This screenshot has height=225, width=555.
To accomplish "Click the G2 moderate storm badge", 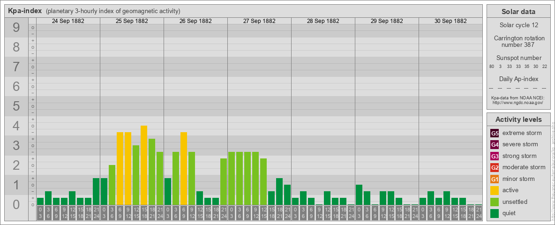I will pyautogui.click(x=495, y=167).
